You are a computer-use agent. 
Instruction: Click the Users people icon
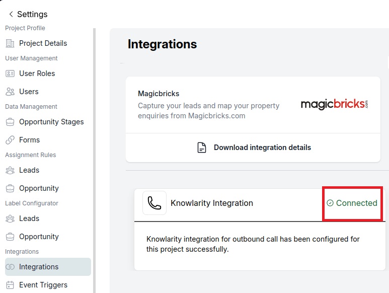click(10, 92)
